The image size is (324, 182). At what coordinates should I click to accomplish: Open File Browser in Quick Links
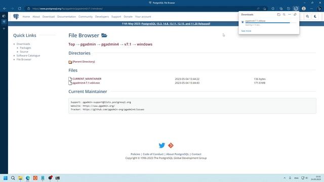pos(24,60)
